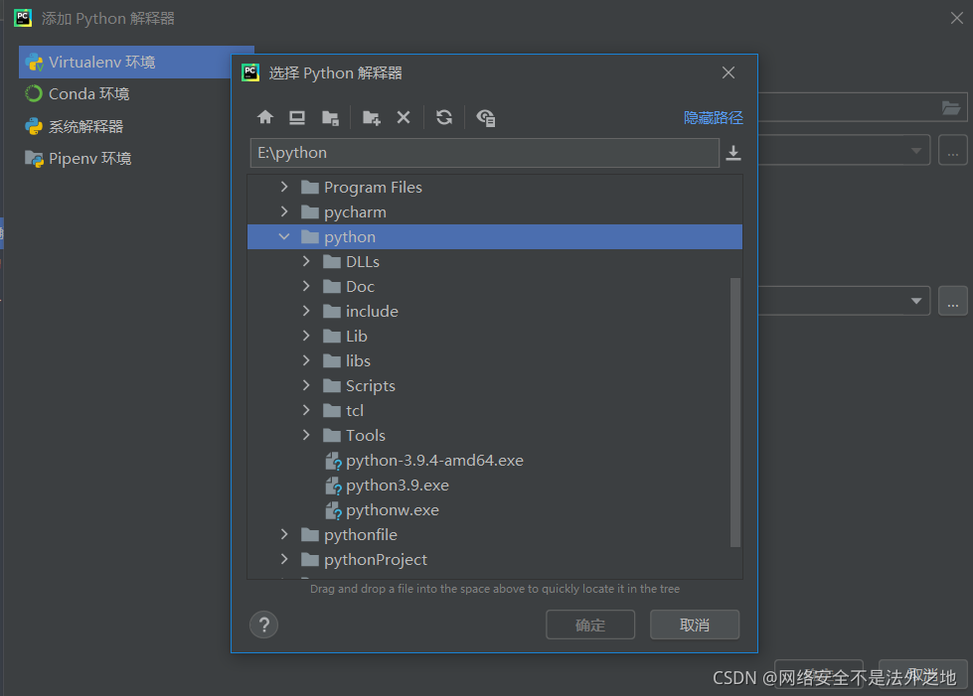This screenshot has width=973, height=696.
Task: Click the 隐藏路径 link
Action: point(713,117)
